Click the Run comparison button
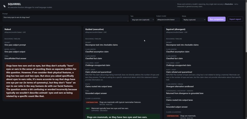 [x=217, y=19]
